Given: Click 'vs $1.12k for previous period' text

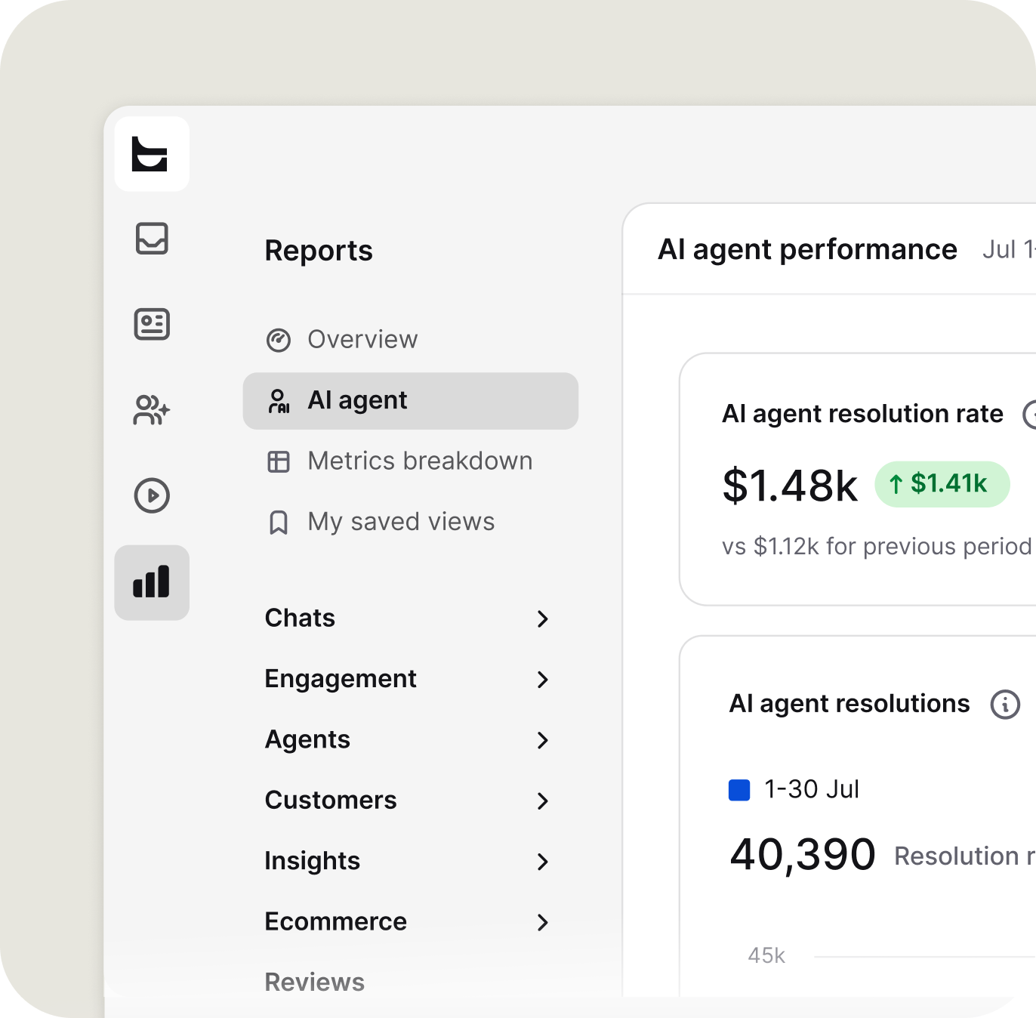Looking at the screenshot, I should coord(877,546).
